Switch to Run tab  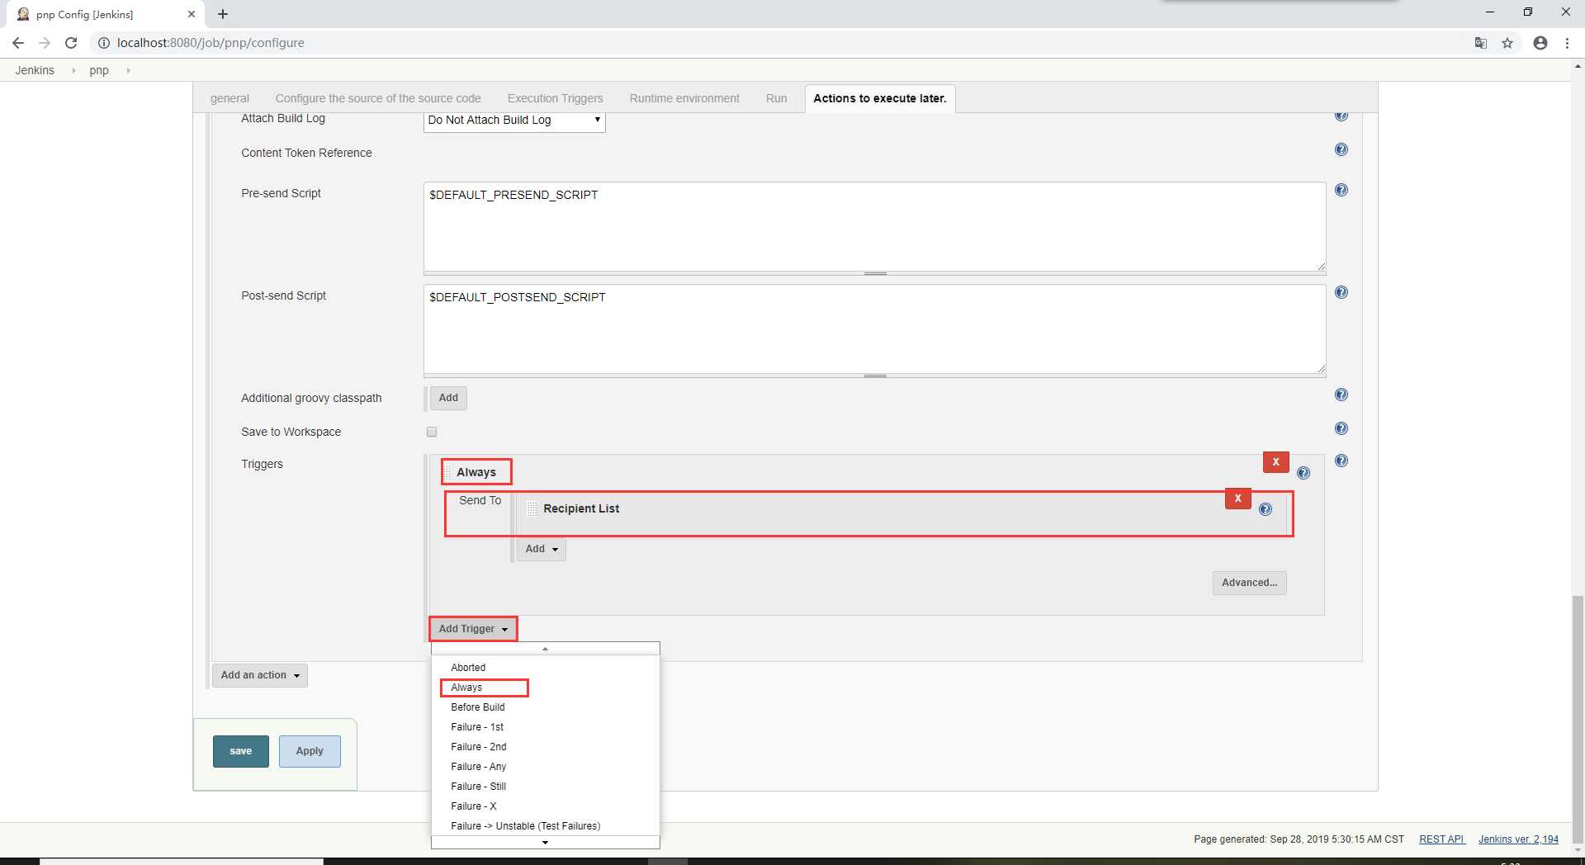776,98
